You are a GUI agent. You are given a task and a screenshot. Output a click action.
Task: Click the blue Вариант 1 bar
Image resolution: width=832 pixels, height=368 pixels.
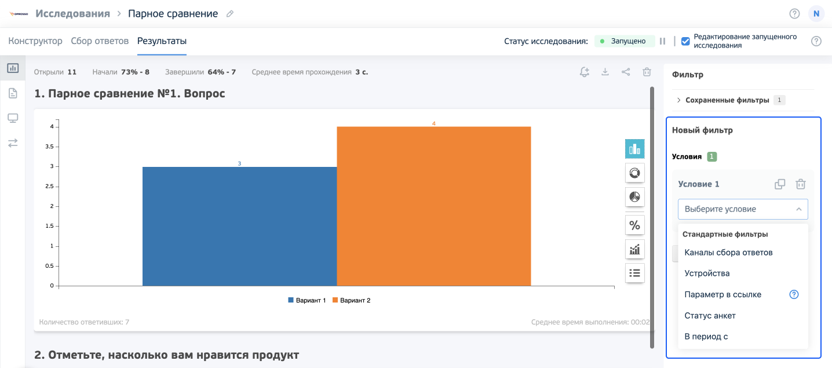[x=239, y=226]
